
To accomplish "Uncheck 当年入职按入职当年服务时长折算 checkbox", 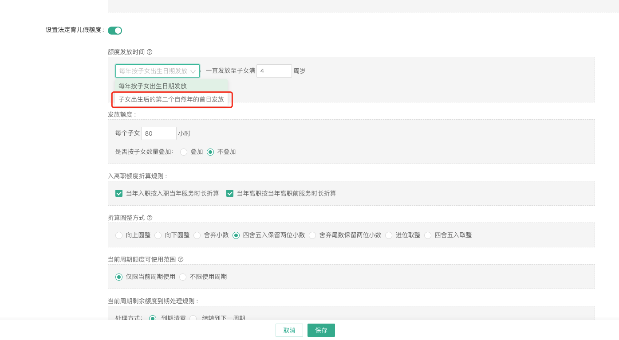I will point(119,193).
